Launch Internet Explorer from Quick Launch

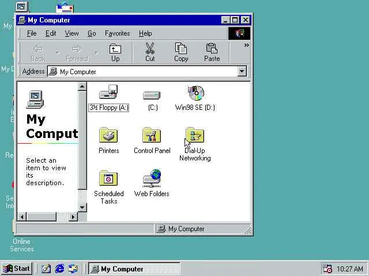pos(59,269)
